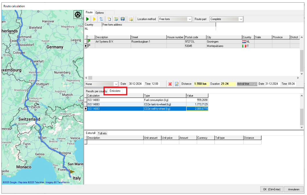The image size is (307, 195).
Task: Click the red X delete icon
Action: tap(170, 84)
